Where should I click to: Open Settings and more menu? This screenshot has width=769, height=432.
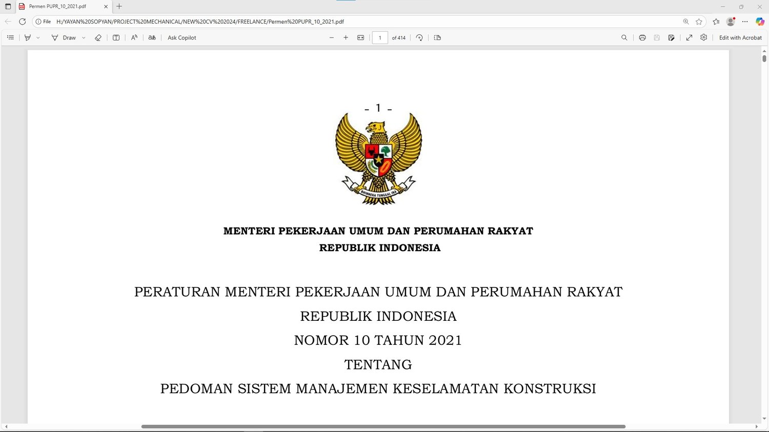pyautogui.click(x=745, y=22)
